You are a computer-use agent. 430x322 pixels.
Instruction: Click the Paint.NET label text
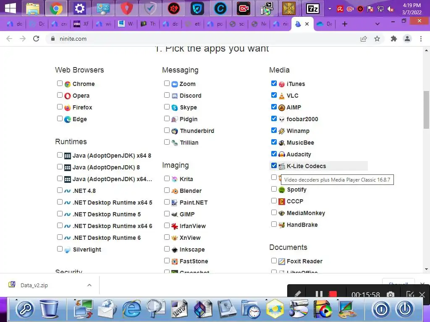(194, 203)
